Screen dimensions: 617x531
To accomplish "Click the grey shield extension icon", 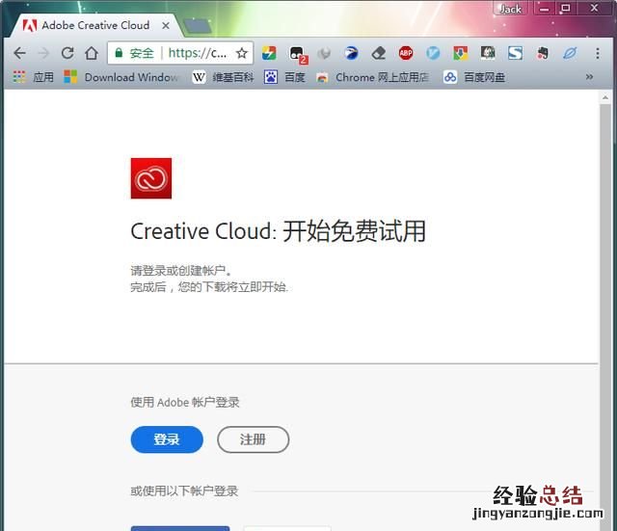I will coord(324,53).
